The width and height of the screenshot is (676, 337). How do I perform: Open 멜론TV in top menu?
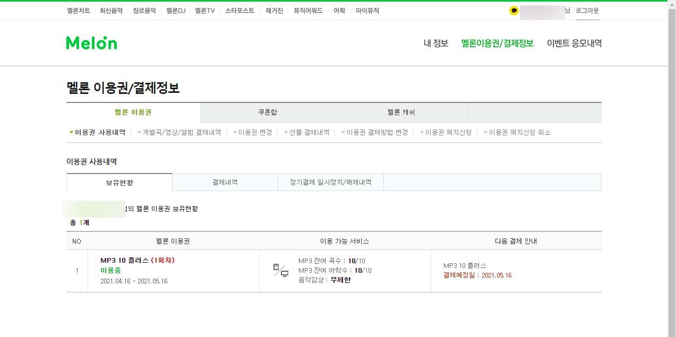point(205,11)
